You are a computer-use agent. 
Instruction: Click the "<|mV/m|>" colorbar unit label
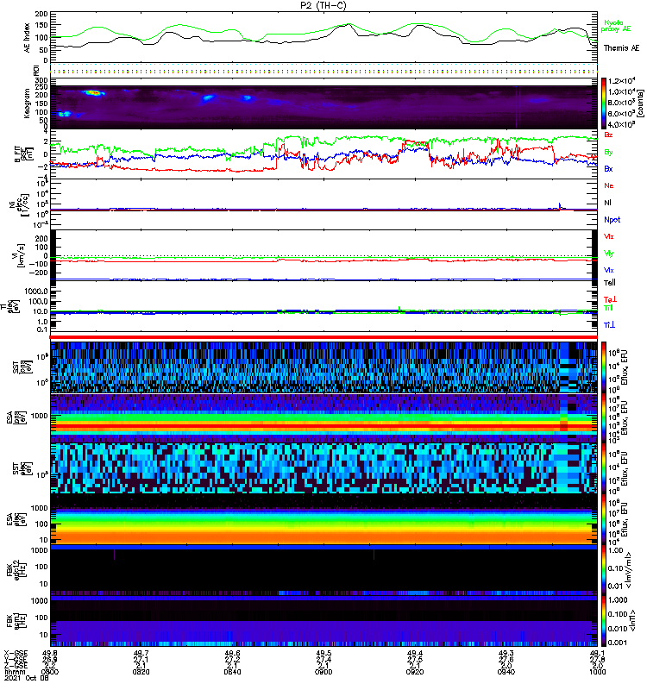(x=628, y=570)
